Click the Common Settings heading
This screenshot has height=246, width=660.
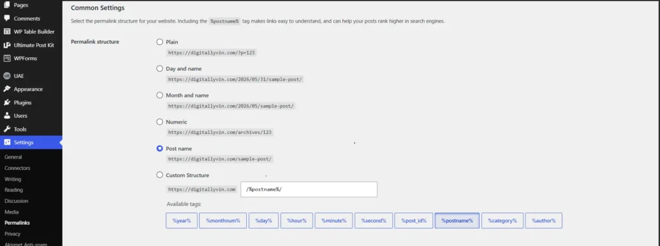pos(98,8)
